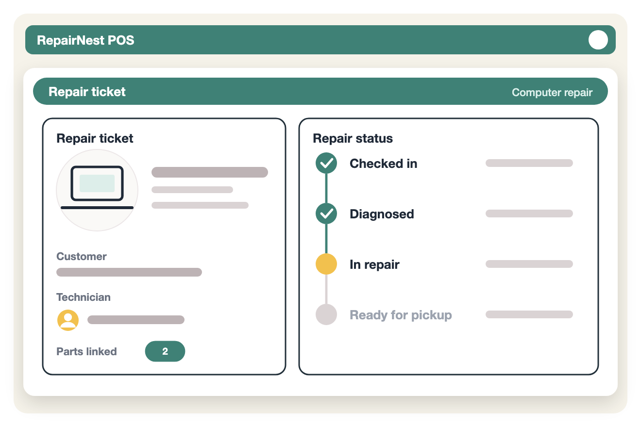Click the customer name placeholder bar
The width and height of the screenshot is (641, 427).
(x=129, y=272)
